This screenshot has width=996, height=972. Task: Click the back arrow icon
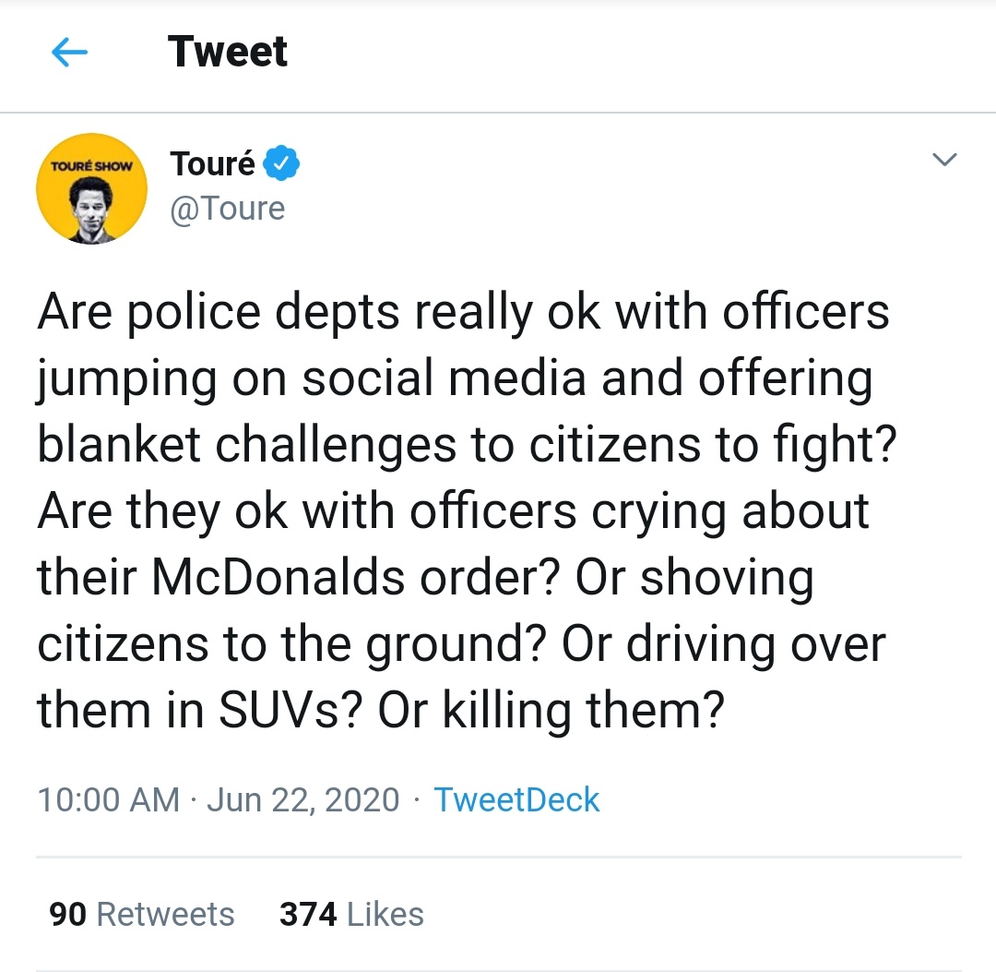click(70, 54)
